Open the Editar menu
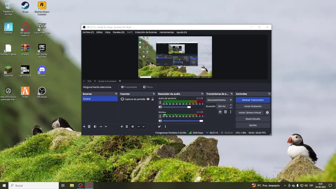Viewport: 336px width, 189px height. click(x=99, y=32)
